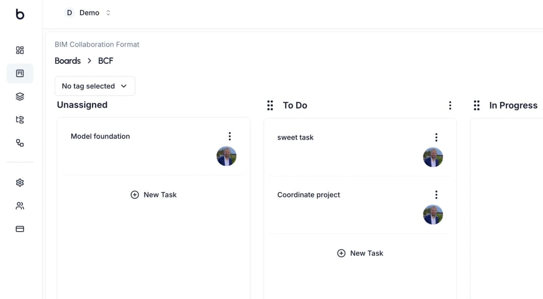Select the BCF breadcrumb item
This screenshot has height=299, width=543.
[106, 61]
